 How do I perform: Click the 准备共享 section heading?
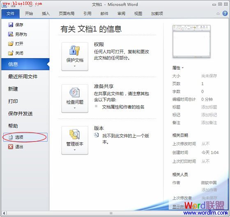point(103,86)
